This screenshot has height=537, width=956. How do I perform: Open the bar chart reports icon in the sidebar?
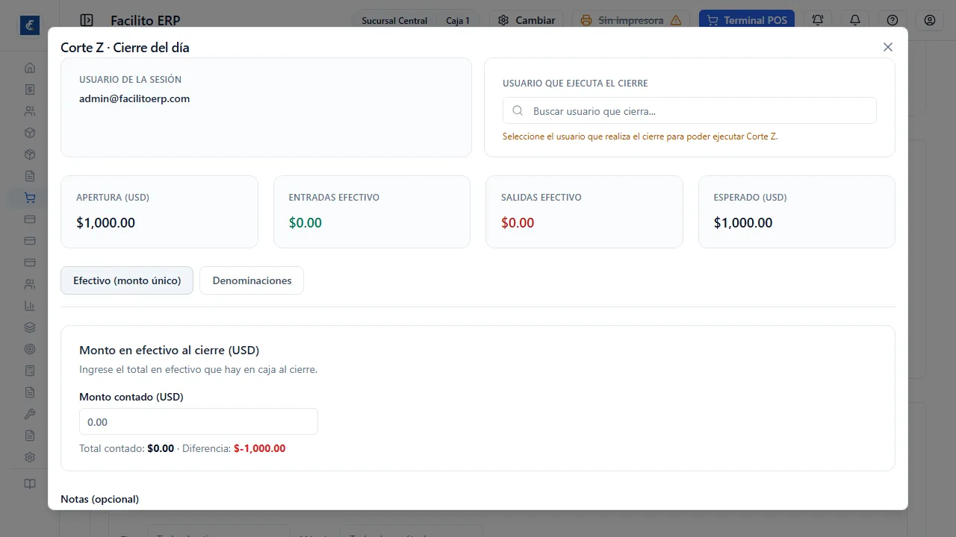[30, 306]
